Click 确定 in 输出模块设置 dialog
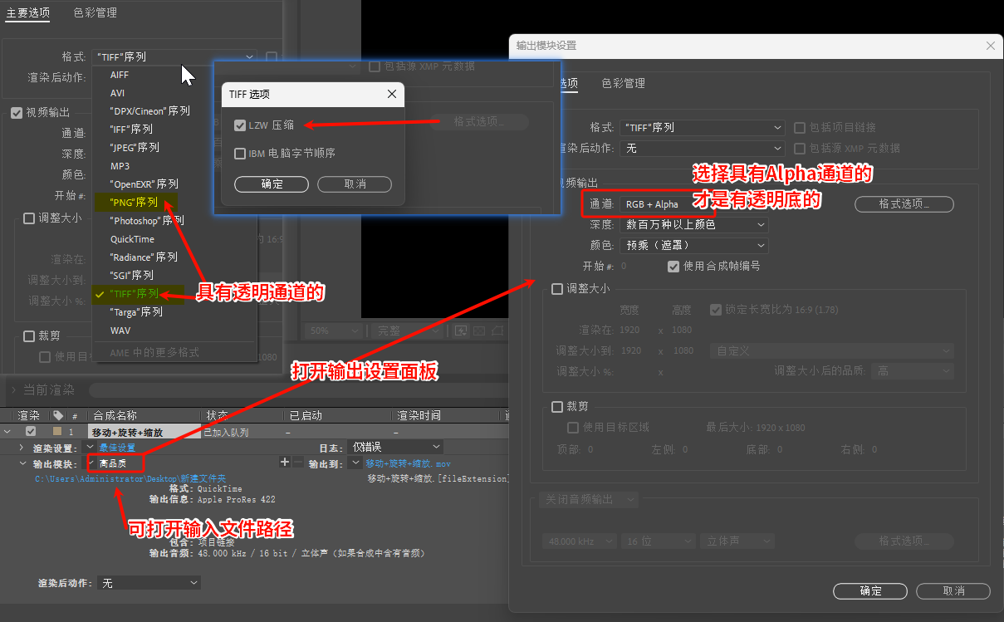The width and height of the screenshot is (1004, 622). [x=870, y=591]
